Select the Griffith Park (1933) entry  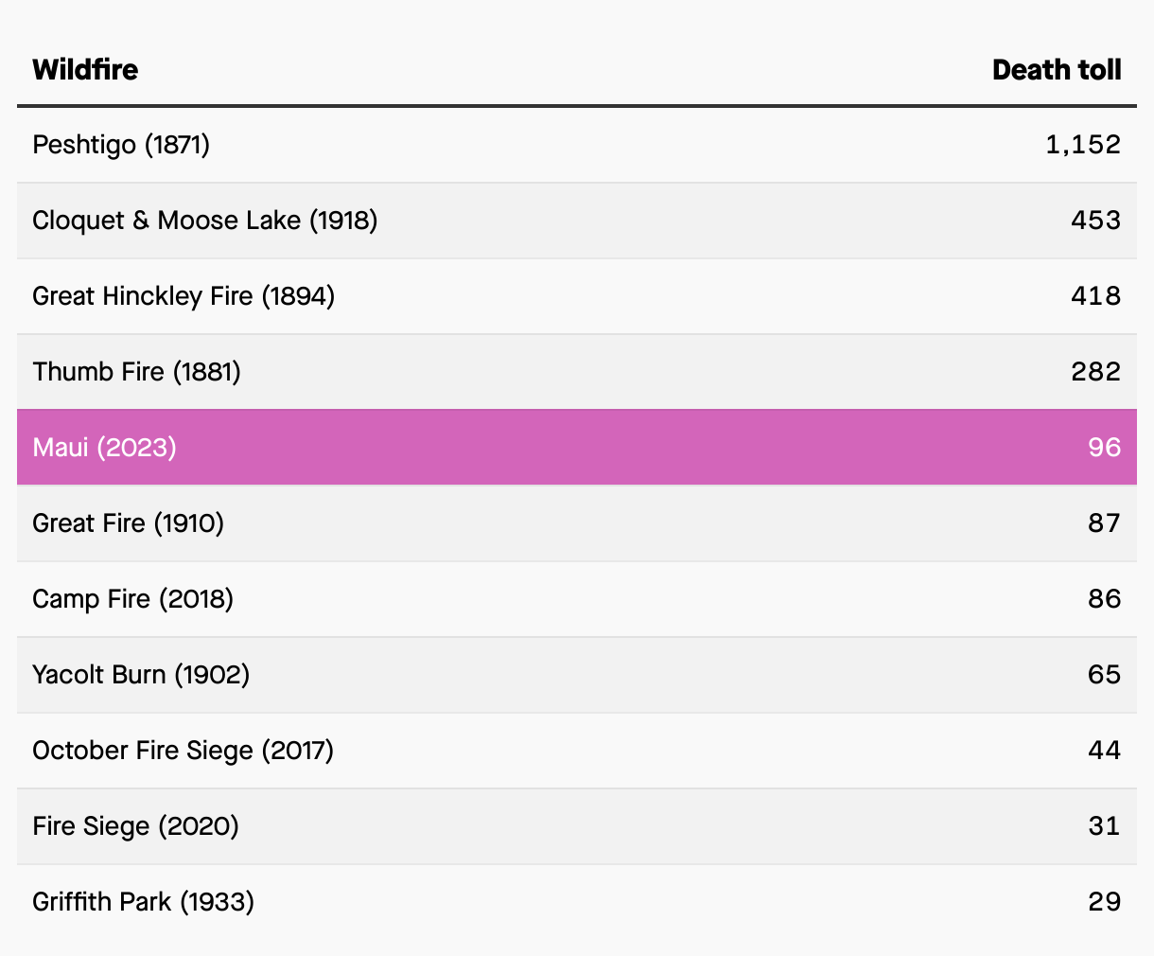(143, 902)
